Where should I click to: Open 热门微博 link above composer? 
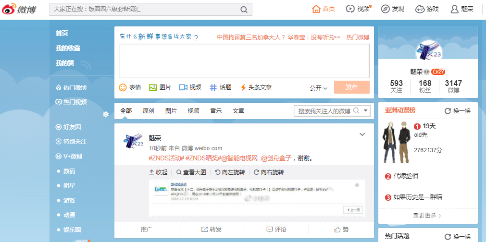click(358, 37)
